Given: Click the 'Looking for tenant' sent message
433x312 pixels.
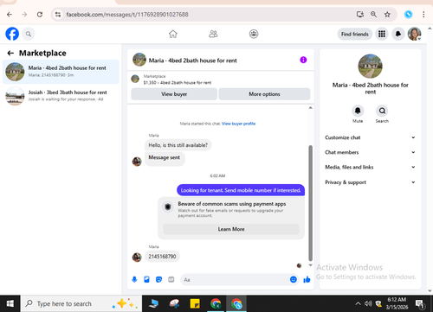Looking at the screenshot, I should [241, 190].
